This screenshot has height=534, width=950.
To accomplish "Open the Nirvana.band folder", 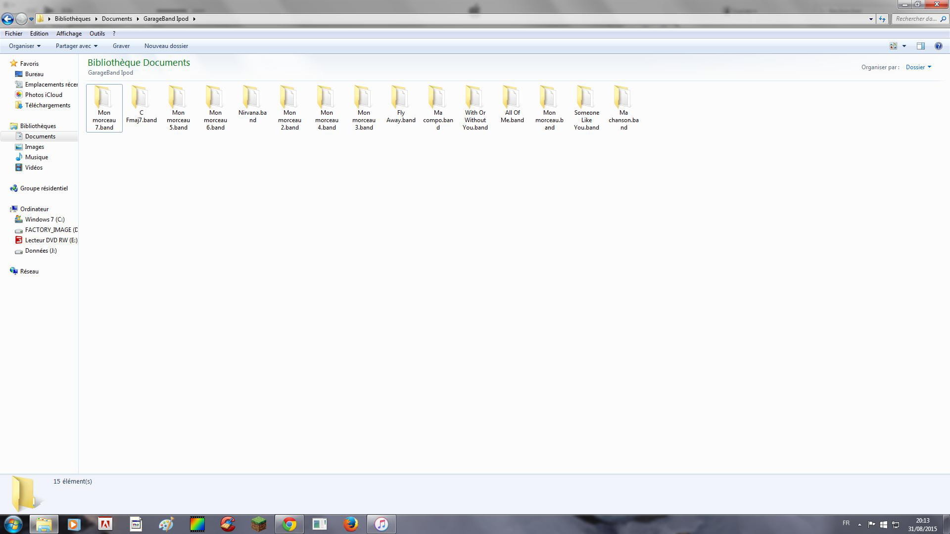I will [252, 98].
